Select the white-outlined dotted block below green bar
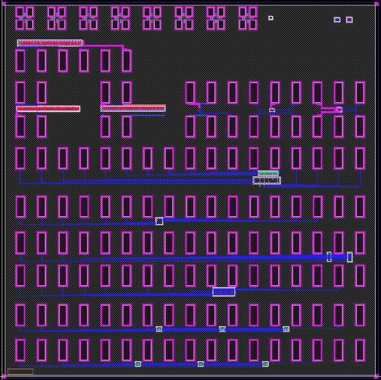 267,180
